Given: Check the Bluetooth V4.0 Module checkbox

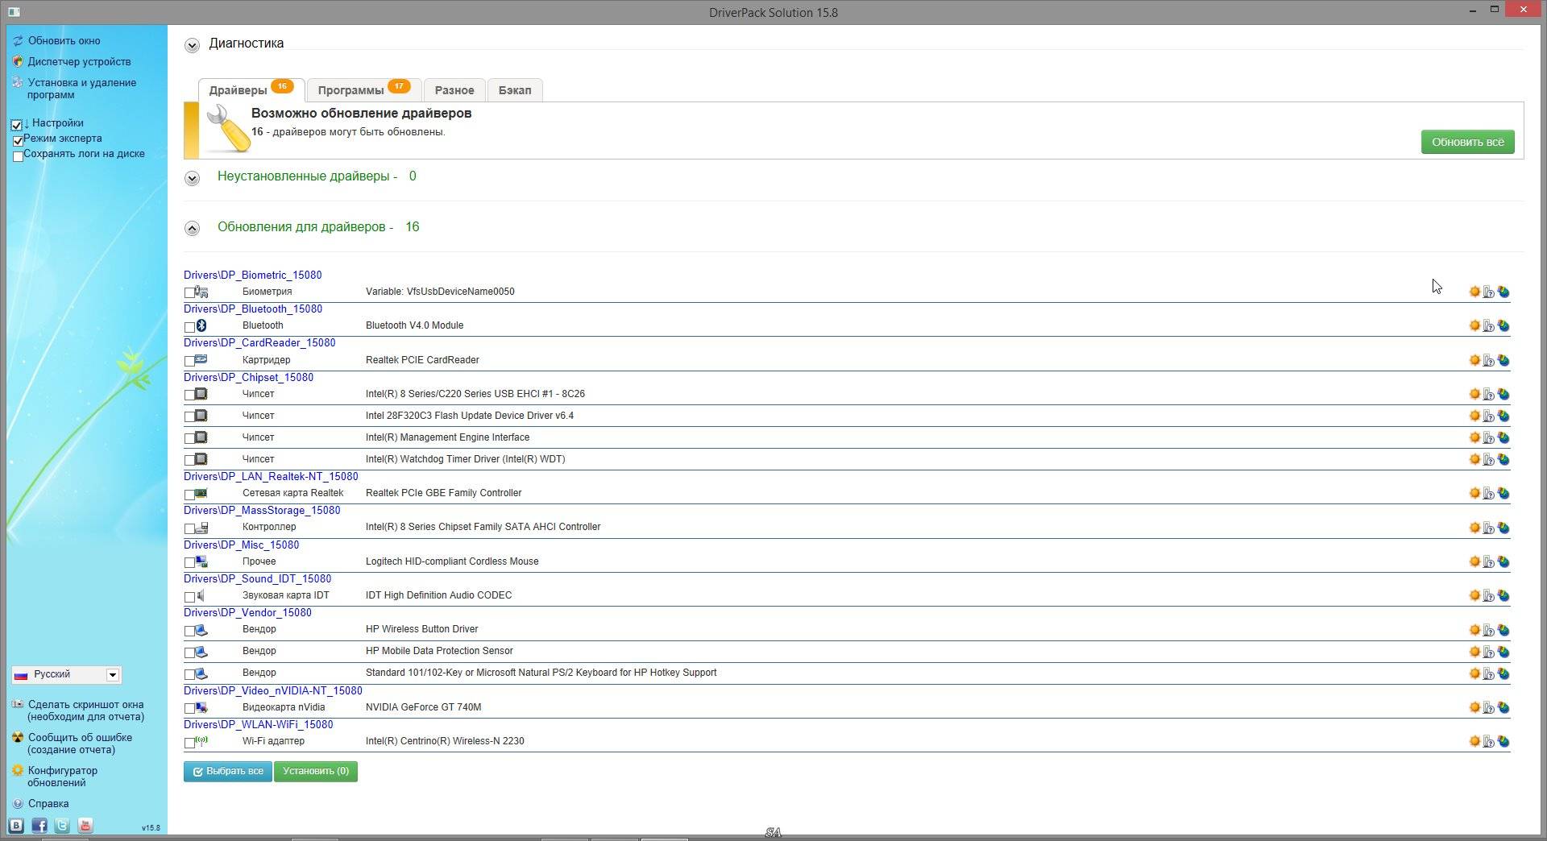Looking at the screenshot, I should pyautogui.click(x=189, y=327).
